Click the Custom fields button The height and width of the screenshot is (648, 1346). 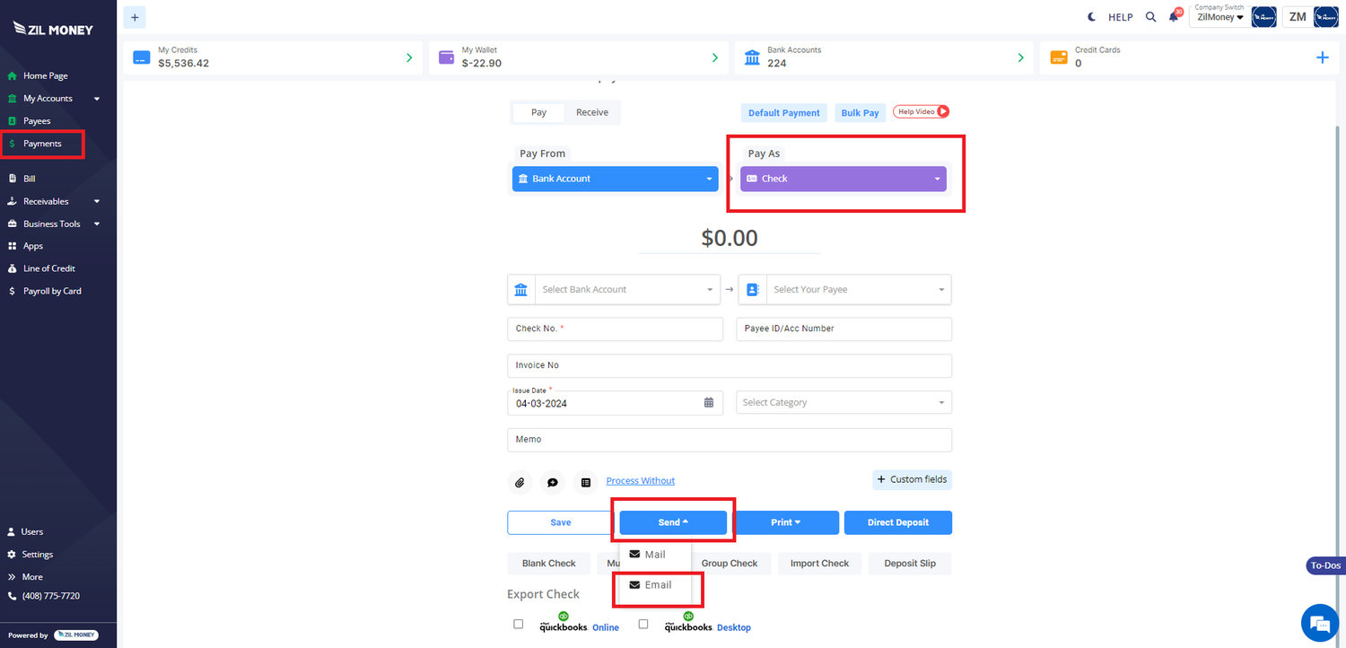click(912, 479)
